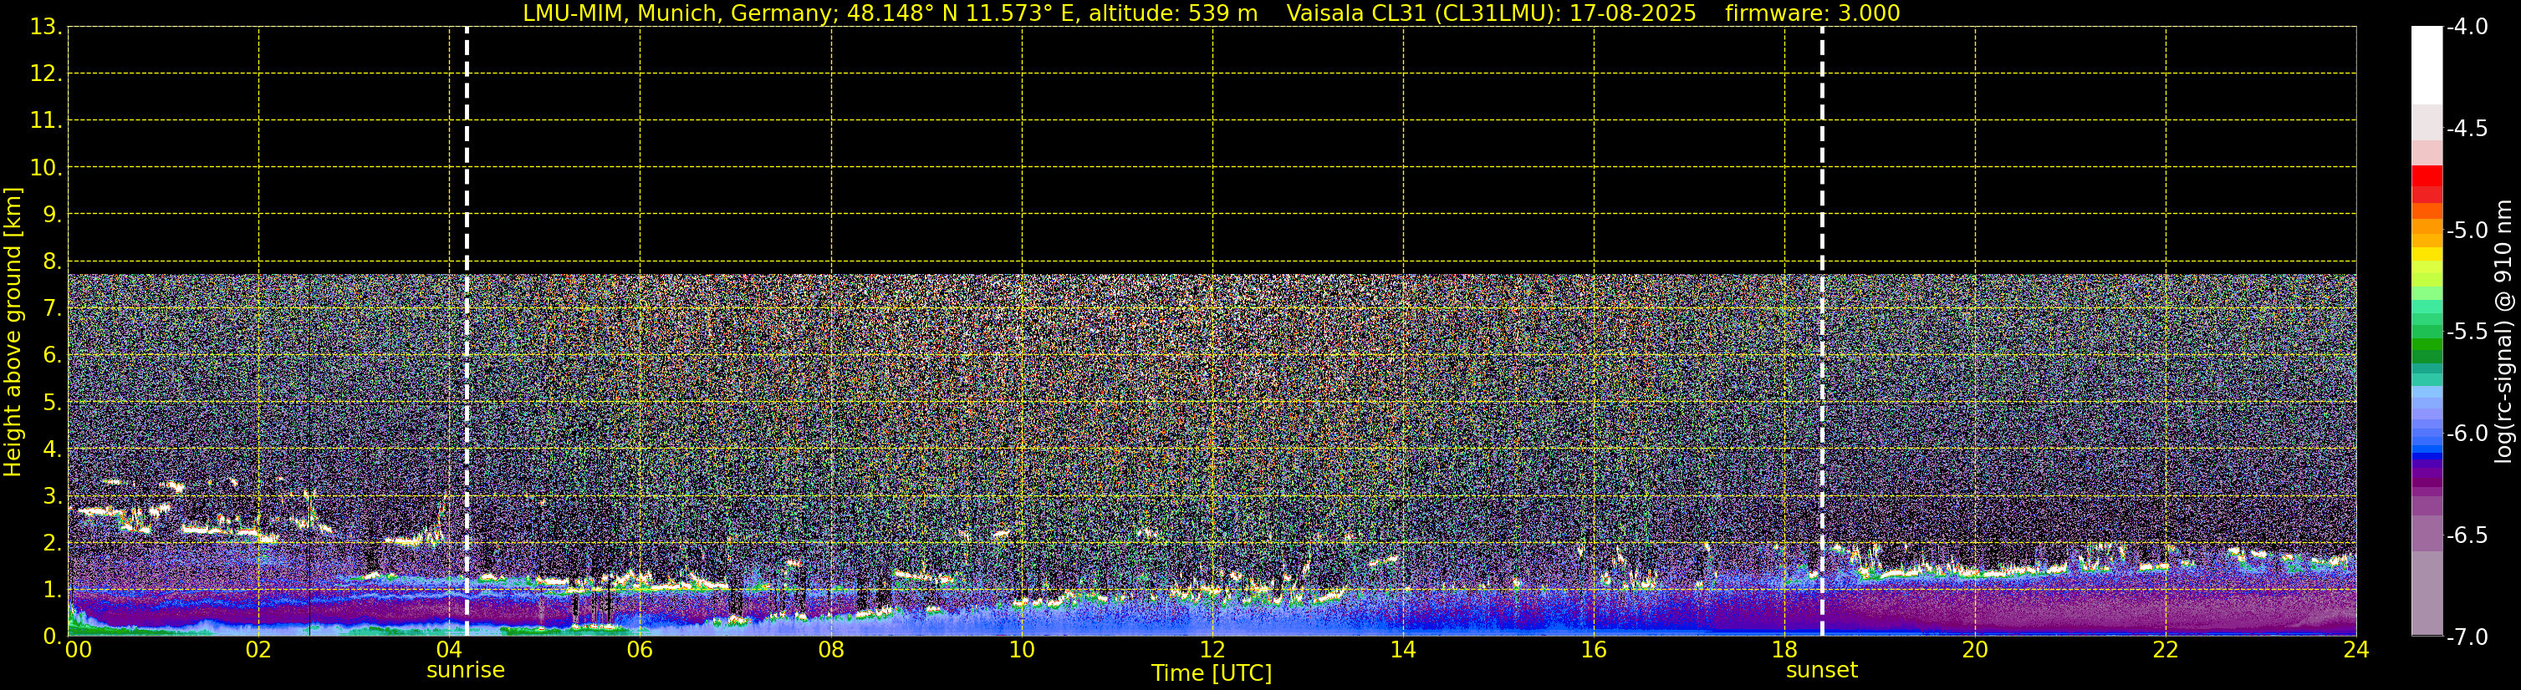Click the yellow band in the colorbar

tap(2426, 254)
